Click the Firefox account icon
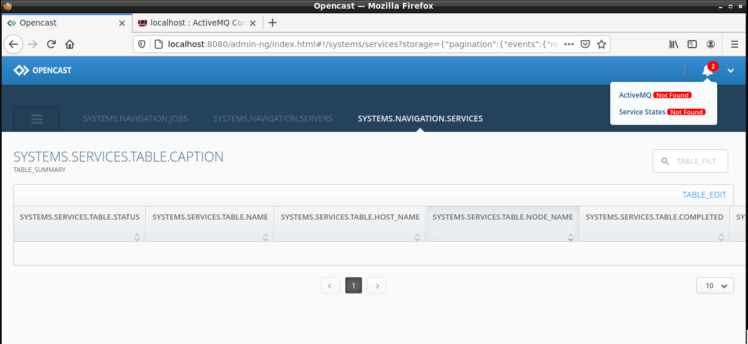The height and width of the screenshot is (344, 748). [711, 44]
